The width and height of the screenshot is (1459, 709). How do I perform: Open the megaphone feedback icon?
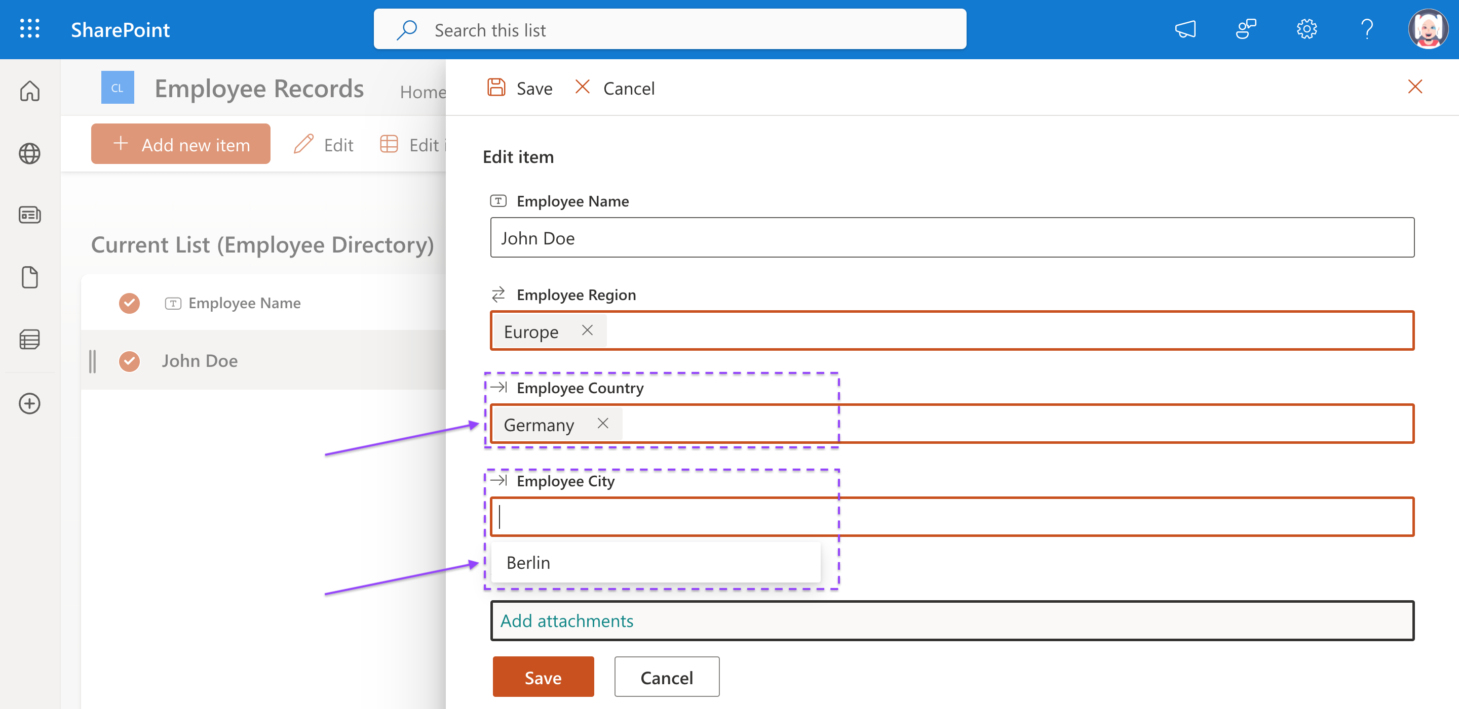tap(1185, 29)
